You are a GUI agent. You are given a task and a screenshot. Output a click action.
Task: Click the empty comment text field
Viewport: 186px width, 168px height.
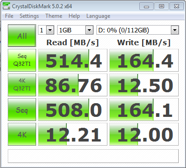pos(93,156)
